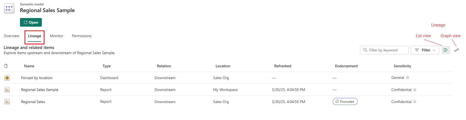The height and width of the screenshot is (120, 466).
Task: Click the Promoted endorsement badge
Action: click(x=345, y=101)
